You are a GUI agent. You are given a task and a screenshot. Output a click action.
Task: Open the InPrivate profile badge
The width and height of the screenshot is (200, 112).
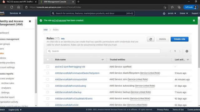coord(191,7)
